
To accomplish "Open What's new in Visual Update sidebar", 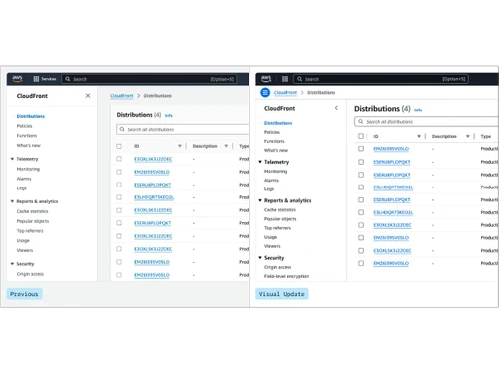I will pyautogui.click(x=276, y=150).
